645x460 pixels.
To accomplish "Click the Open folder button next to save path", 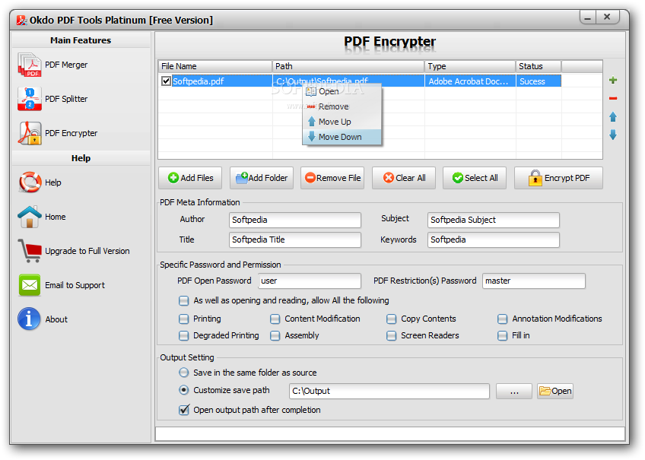I will [x=555, y=392].
